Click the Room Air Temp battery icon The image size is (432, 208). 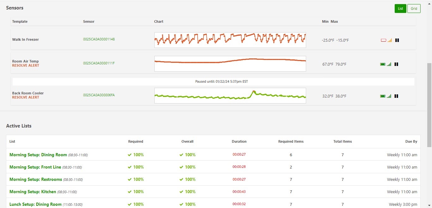(383, 64)
